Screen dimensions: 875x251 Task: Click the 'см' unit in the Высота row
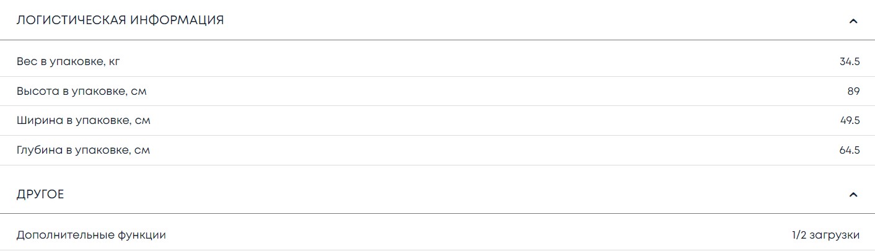[x=139, y=92]
